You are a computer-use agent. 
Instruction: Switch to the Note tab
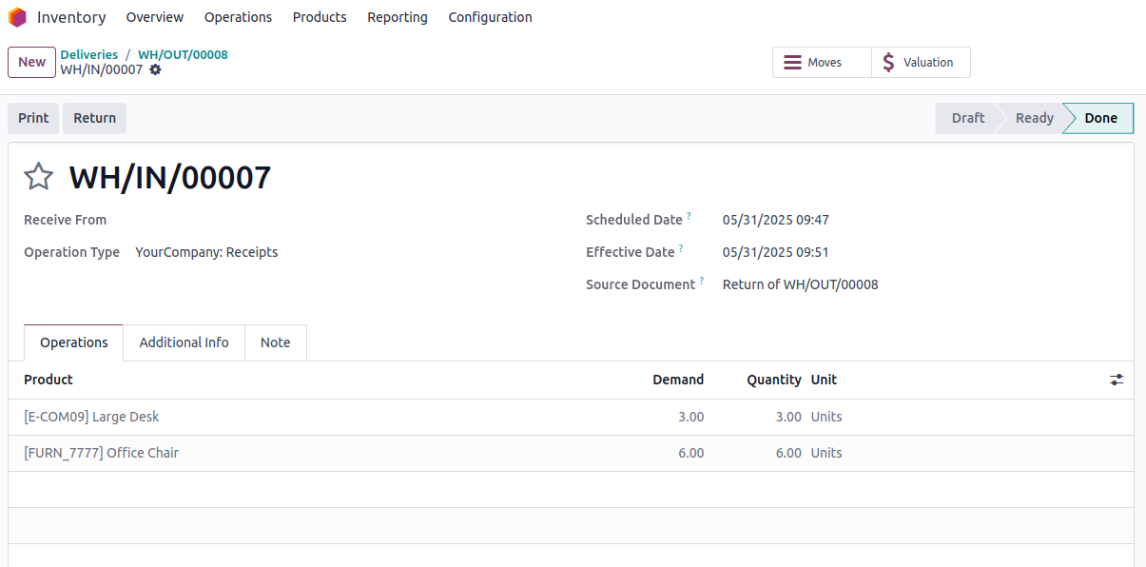point(276,342)
